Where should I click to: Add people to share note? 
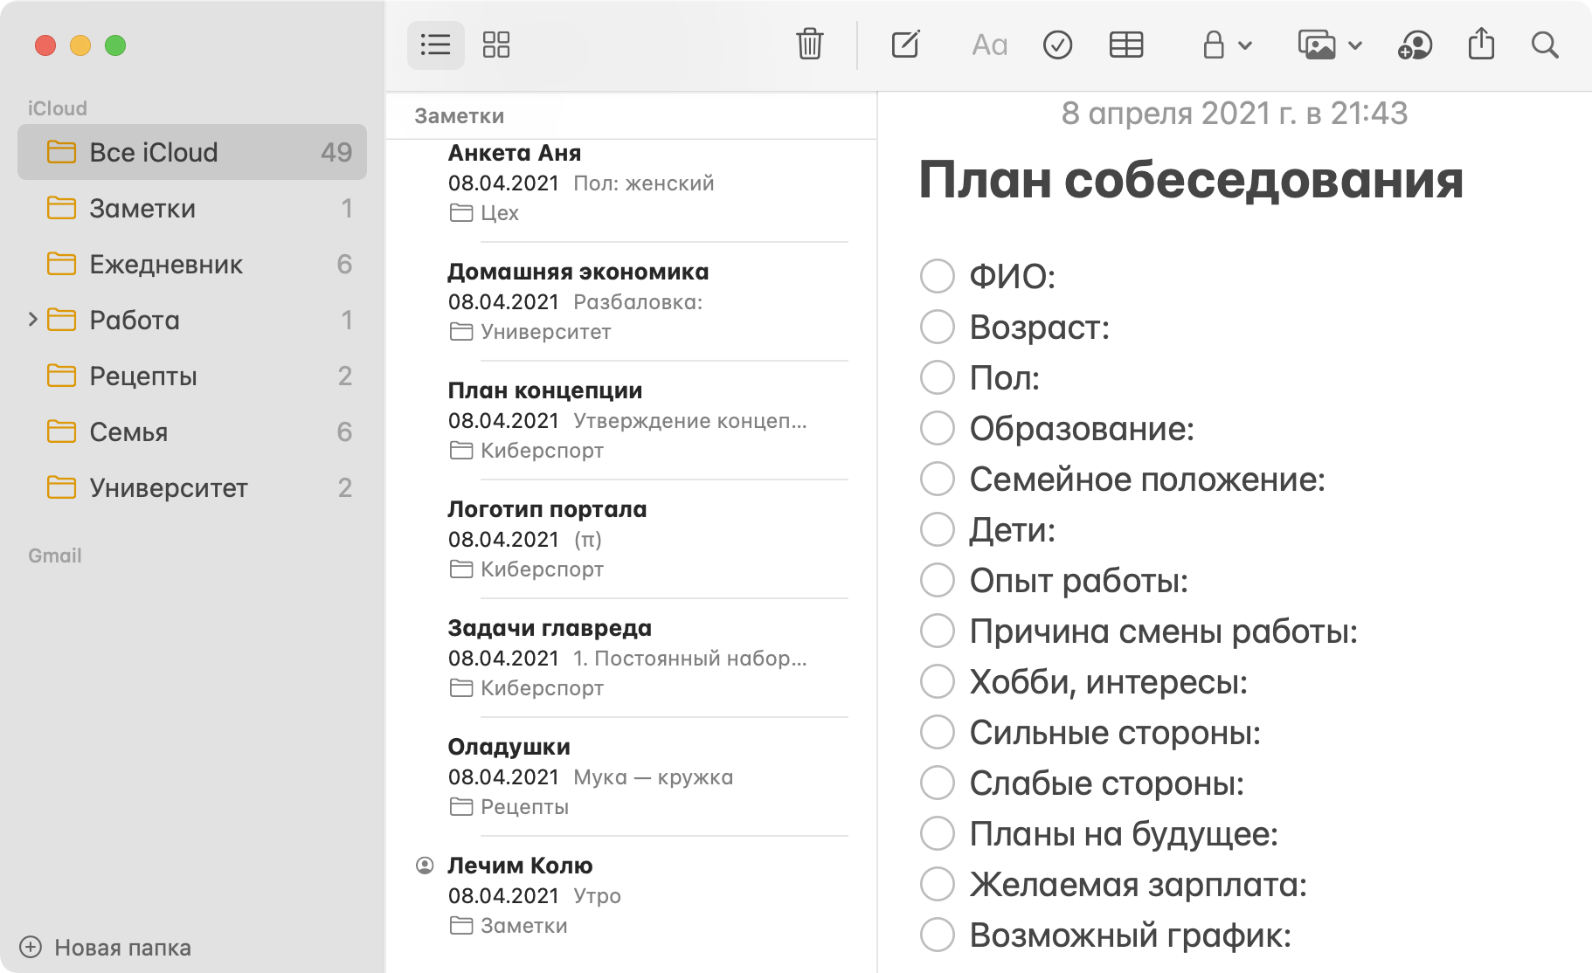1415,45
